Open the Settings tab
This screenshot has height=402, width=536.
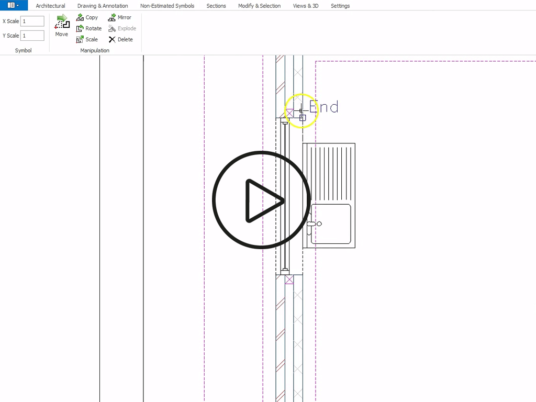point(340,6)
